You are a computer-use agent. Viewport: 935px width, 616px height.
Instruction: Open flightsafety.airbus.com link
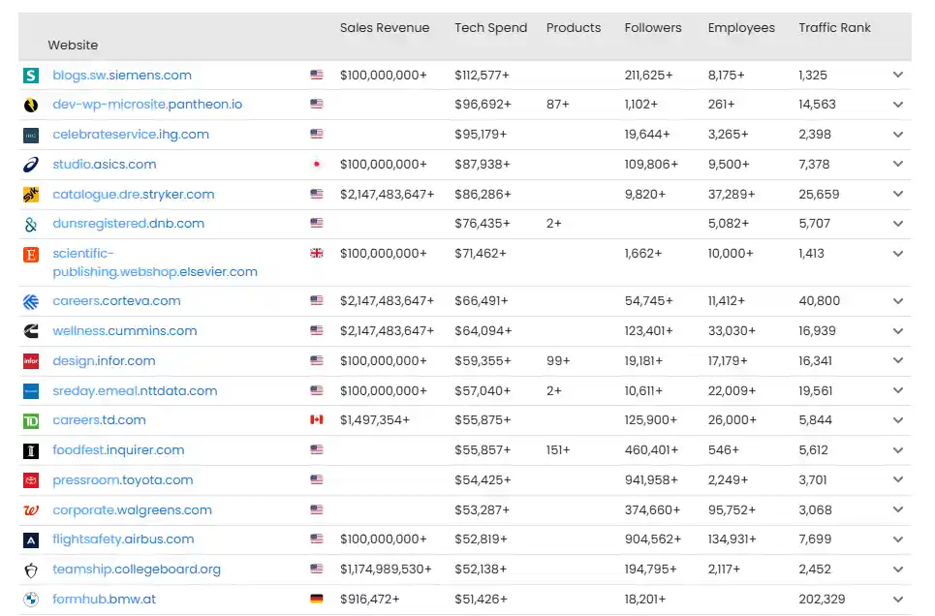[123, 539]
